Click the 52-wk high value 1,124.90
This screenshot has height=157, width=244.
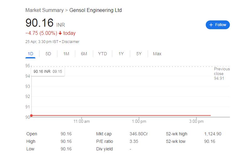click(212, 134)
